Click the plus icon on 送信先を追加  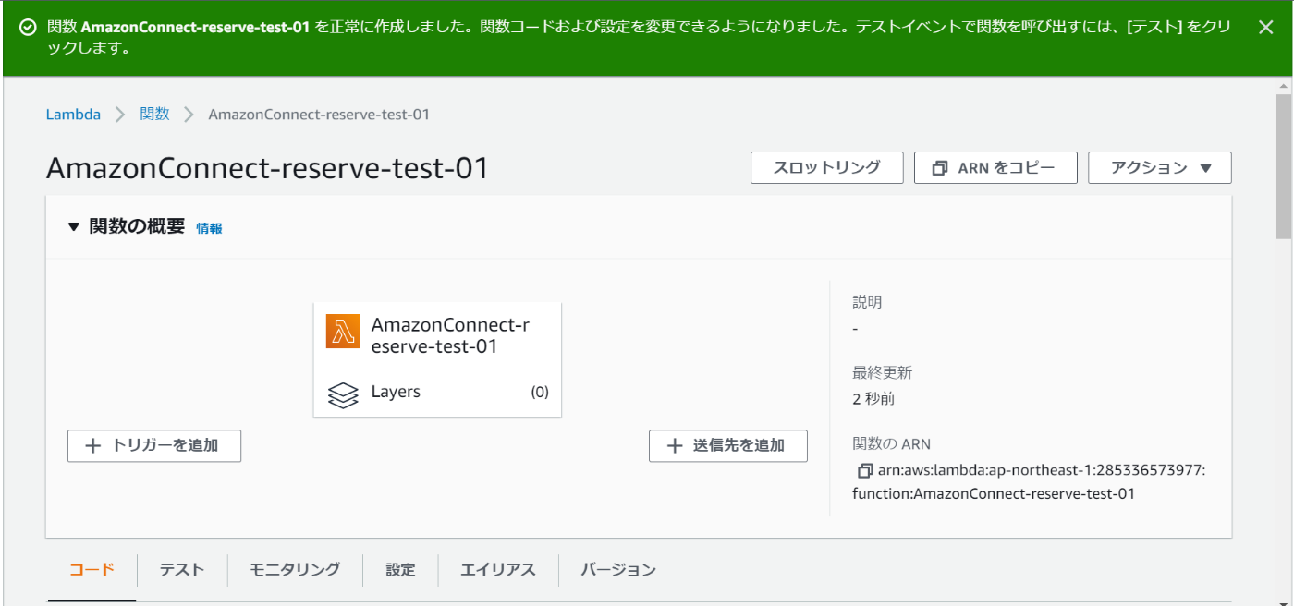675,445
